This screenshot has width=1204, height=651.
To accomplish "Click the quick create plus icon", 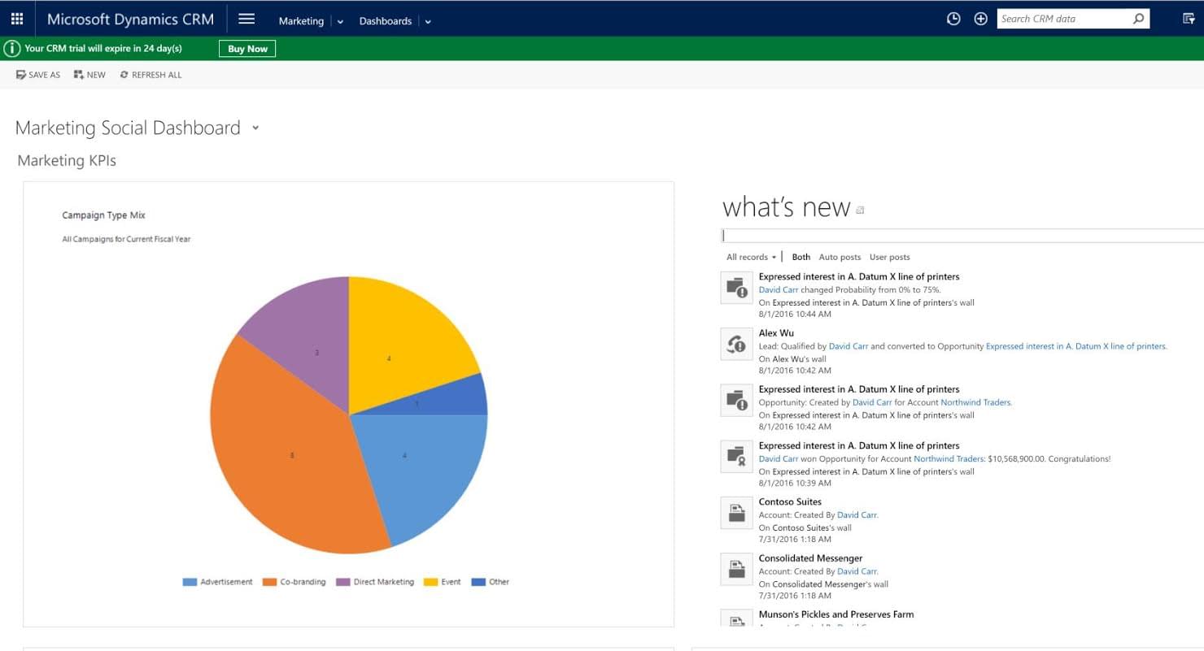I will 980,19.
